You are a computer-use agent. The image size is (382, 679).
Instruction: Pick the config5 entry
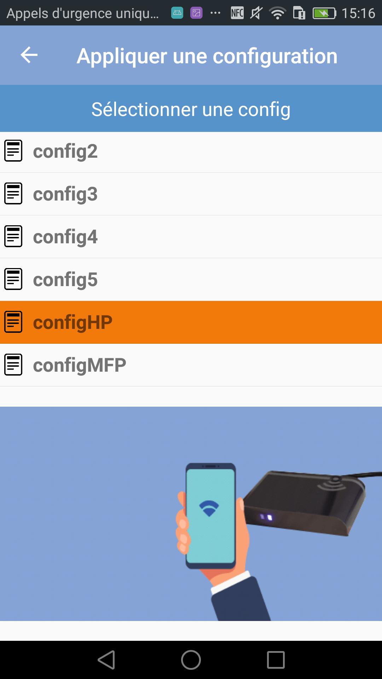coord(191,280)
